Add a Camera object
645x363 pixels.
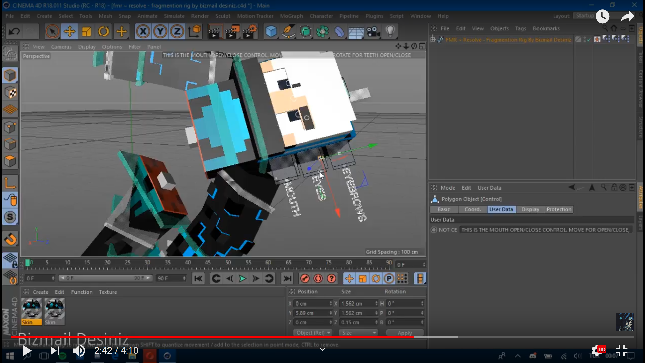[x=373, y=31]
